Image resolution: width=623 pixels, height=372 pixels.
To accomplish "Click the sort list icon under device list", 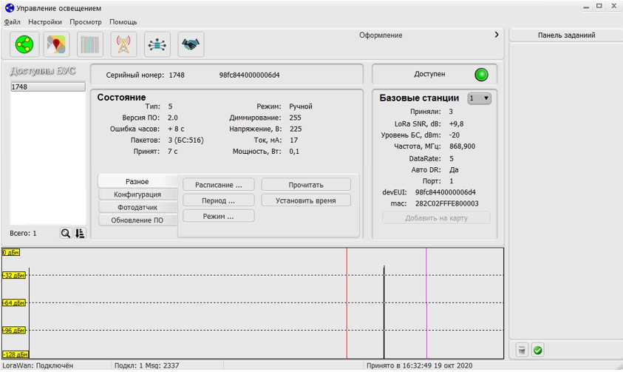I will point(80,233).
